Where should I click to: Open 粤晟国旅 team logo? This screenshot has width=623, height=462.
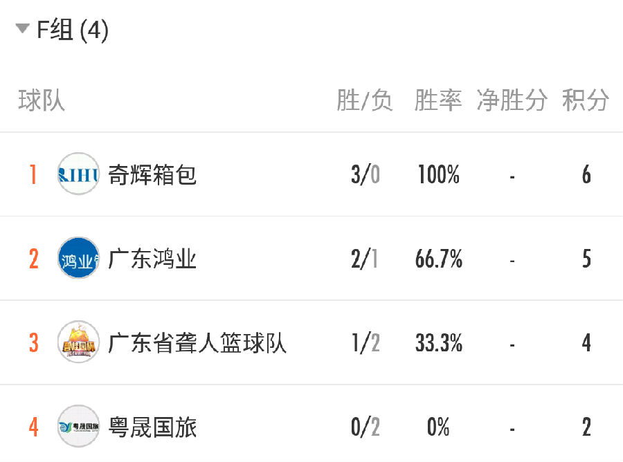pos(78,426)
